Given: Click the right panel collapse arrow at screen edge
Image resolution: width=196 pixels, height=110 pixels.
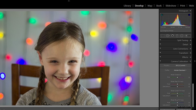Looking at the screenshot, I should [195, 61].
